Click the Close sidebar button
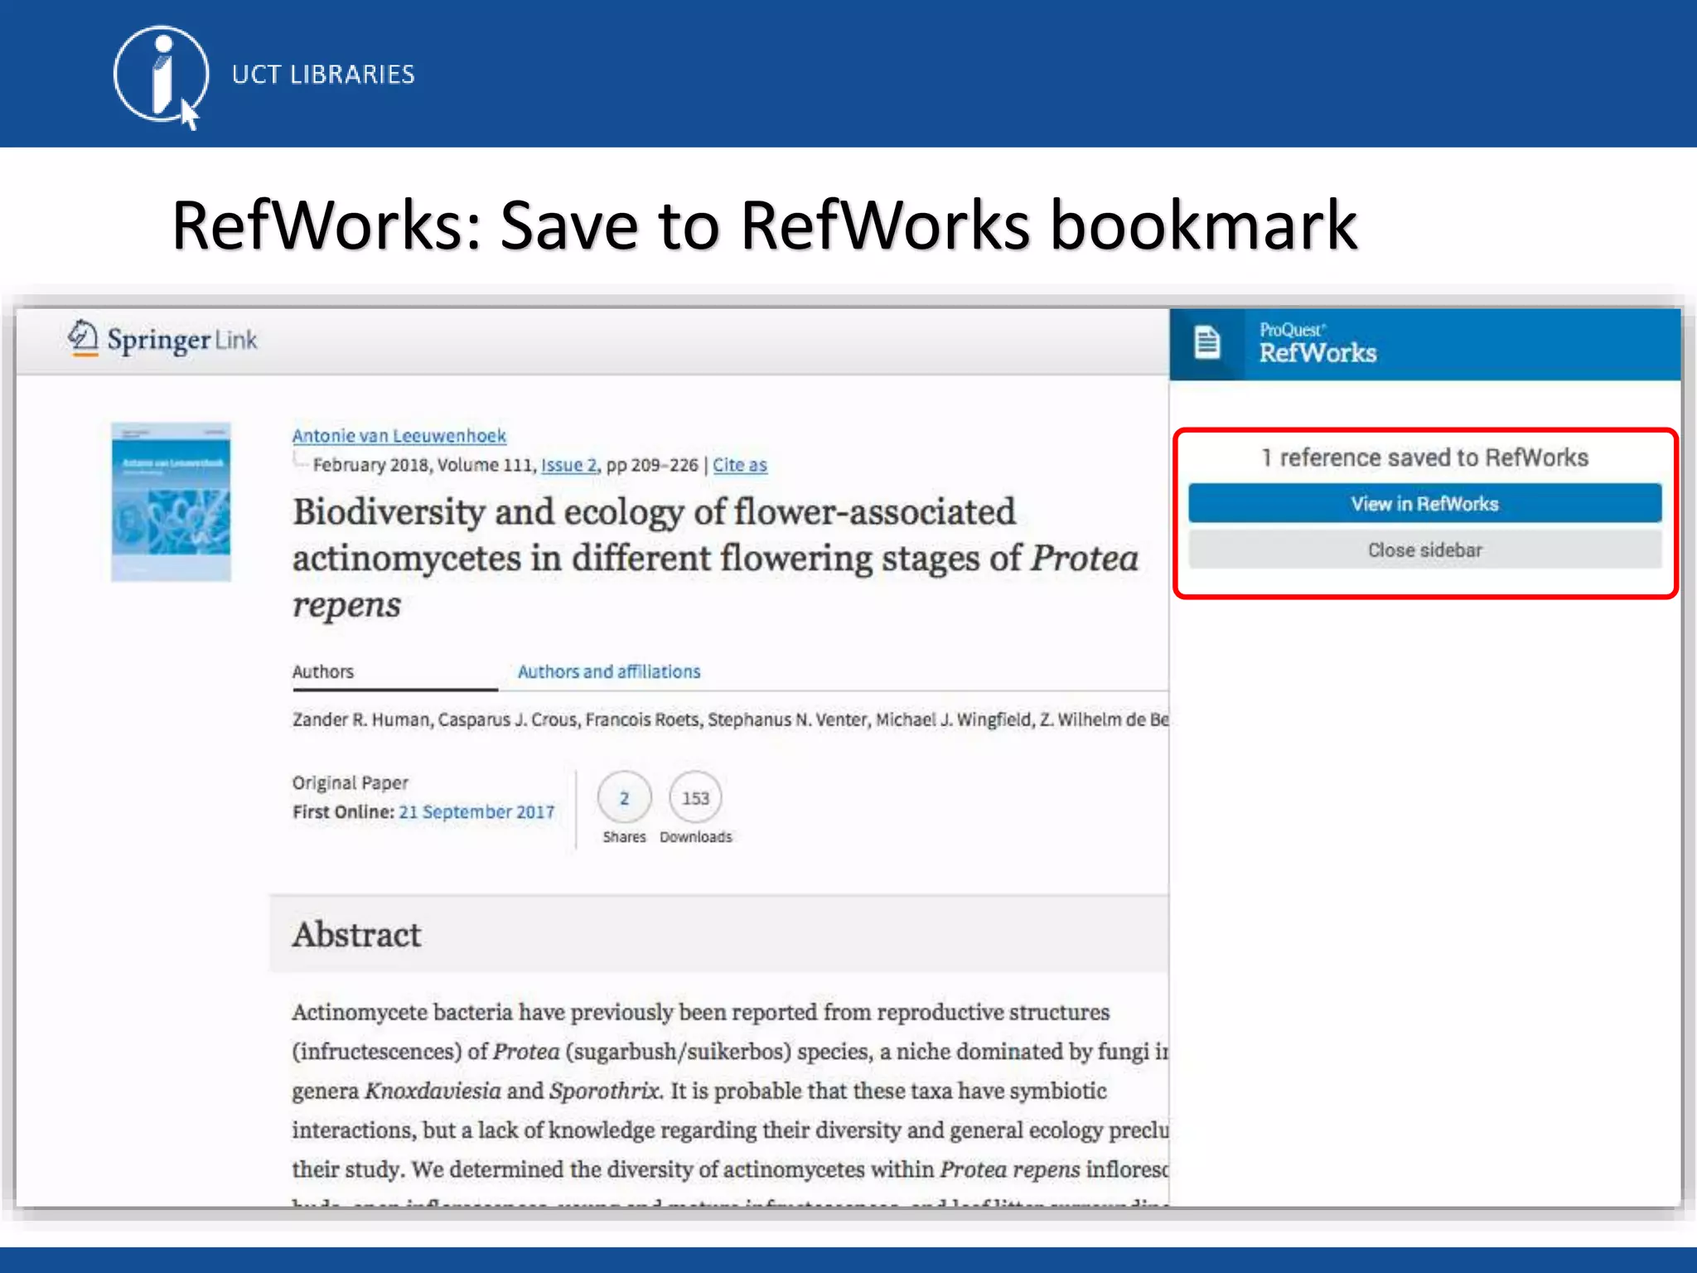Viewport: 1697px width, 1273px height. click(1424, 549)
